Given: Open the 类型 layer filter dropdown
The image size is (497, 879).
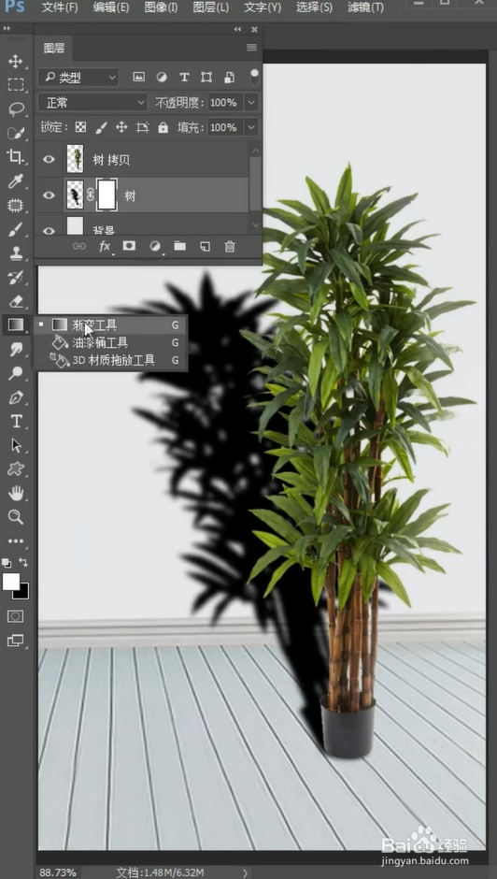Looking at the screenshot, I should coord(78,78).
